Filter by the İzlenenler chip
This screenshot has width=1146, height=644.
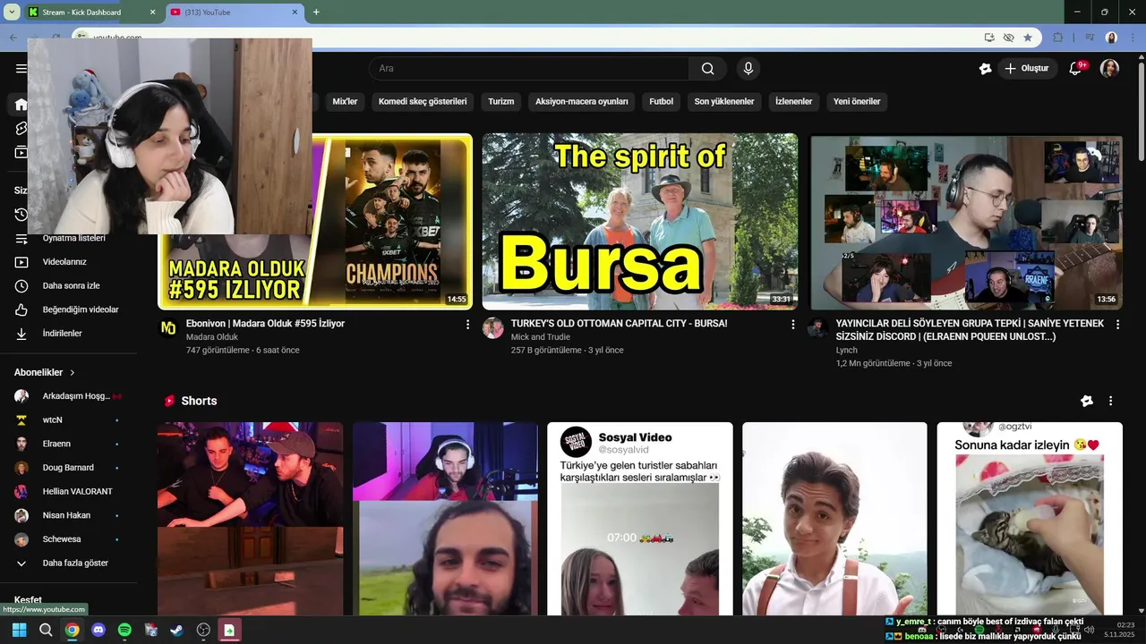(x=794, y=101)
